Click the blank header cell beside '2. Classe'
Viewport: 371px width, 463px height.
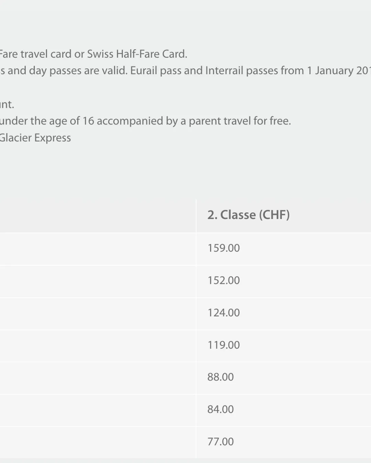point(98,215)
